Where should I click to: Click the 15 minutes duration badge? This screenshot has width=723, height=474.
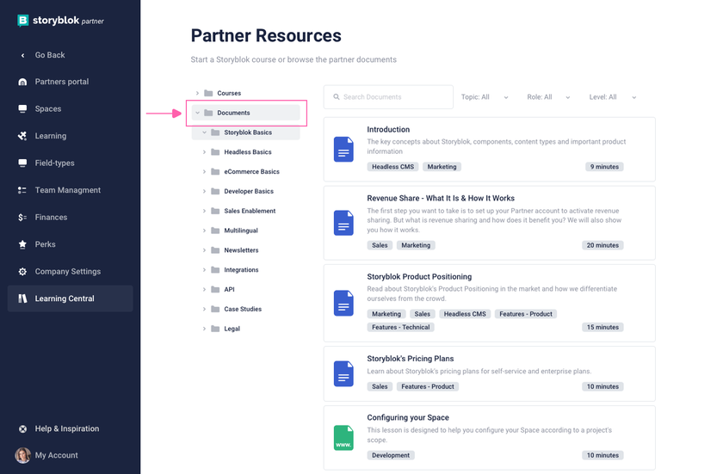(x=602, y=328)
